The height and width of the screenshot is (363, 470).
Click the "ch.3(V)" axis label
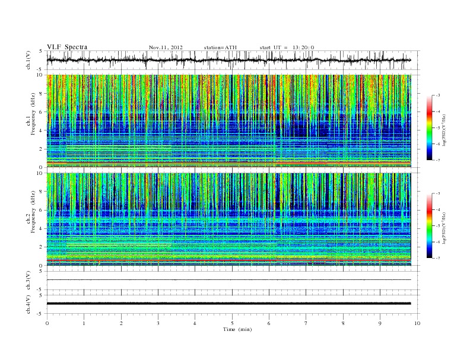coord(28,281)
